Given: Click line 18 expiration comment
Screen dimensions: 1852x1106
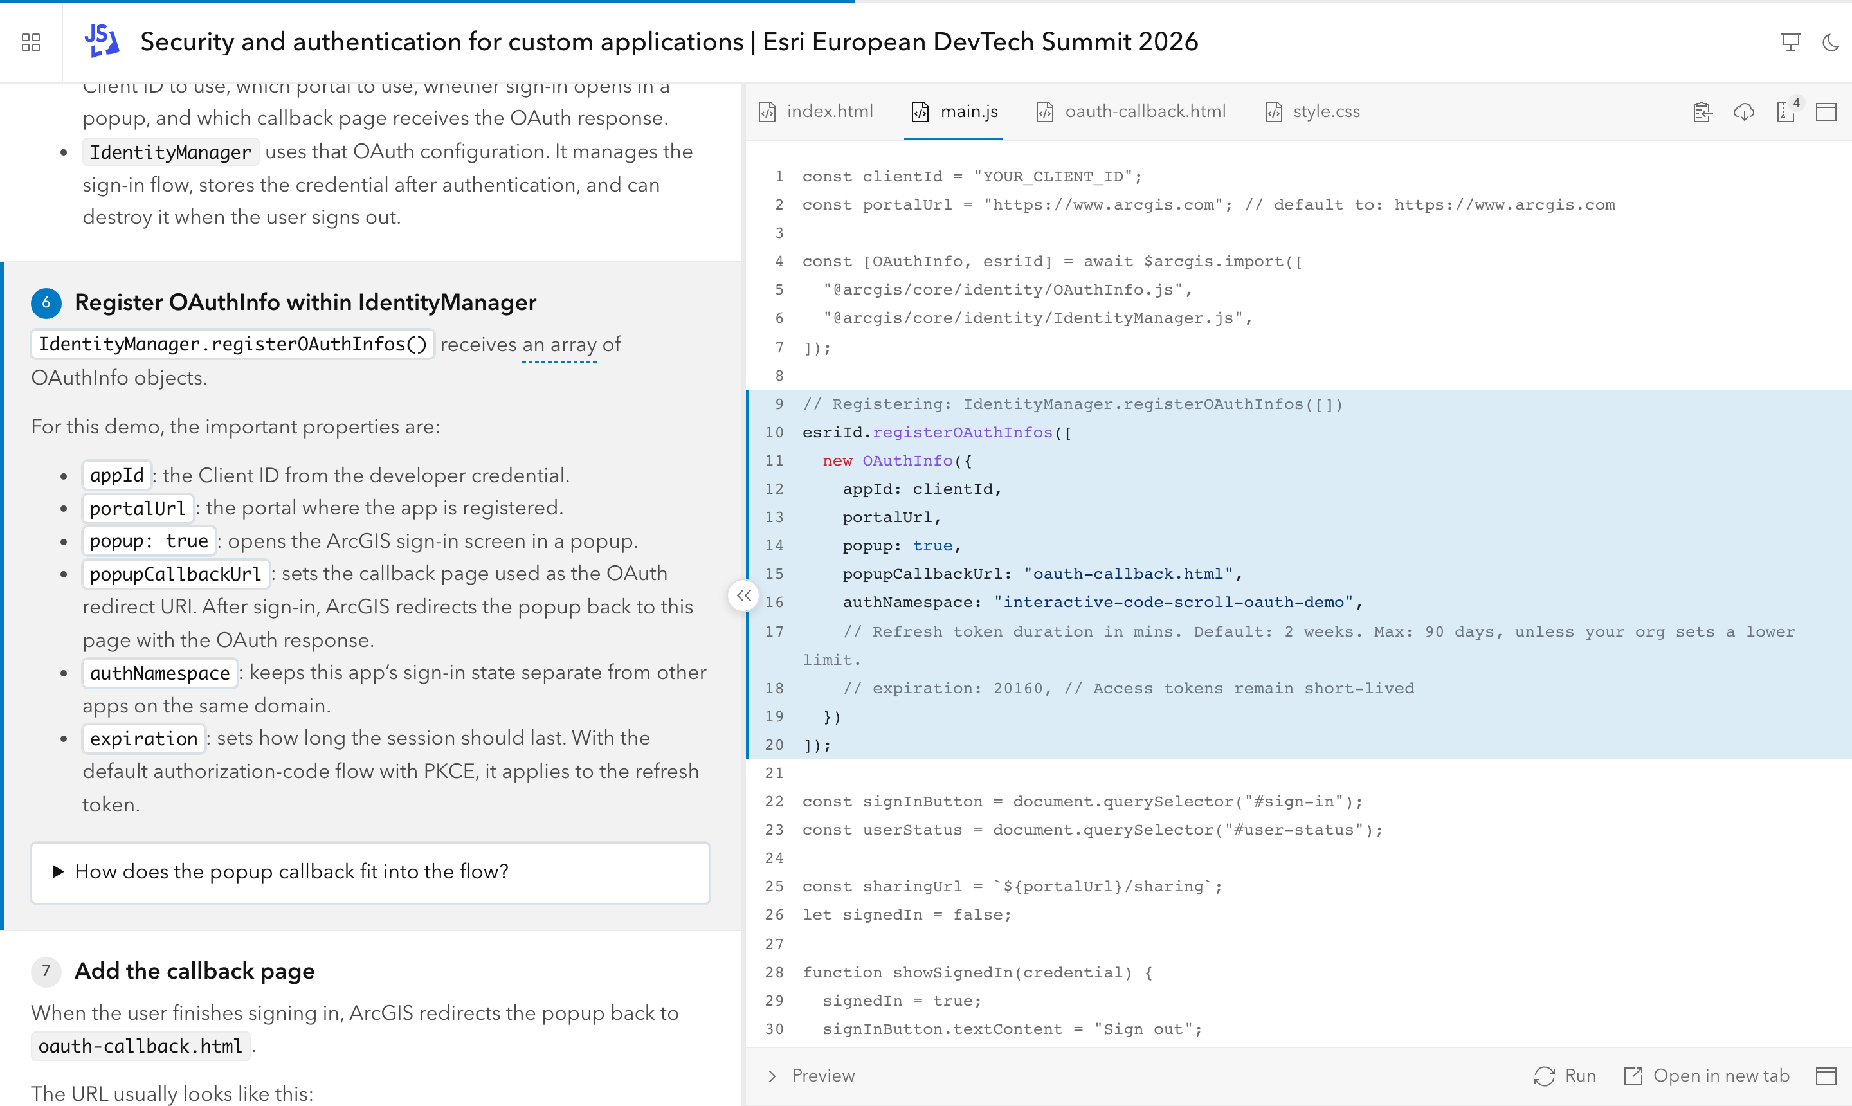Looking at the screenshot, I should tap(1129, 689).
